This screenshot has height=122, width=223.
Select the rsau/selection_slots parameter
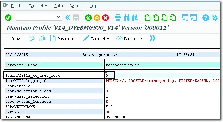[28, 91]
